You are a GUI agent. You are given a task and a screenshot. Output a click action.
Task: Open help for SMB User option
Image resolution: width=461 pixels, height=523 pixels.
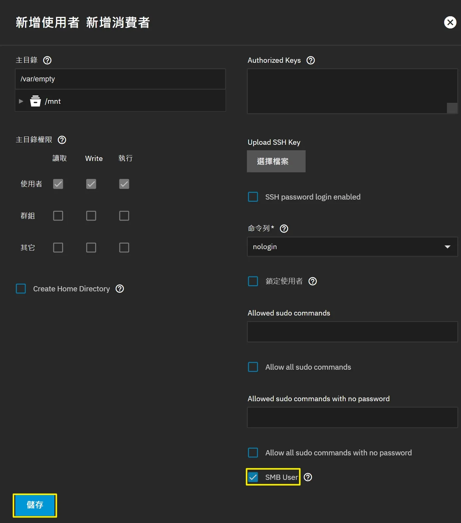click(x=308, y=477)
